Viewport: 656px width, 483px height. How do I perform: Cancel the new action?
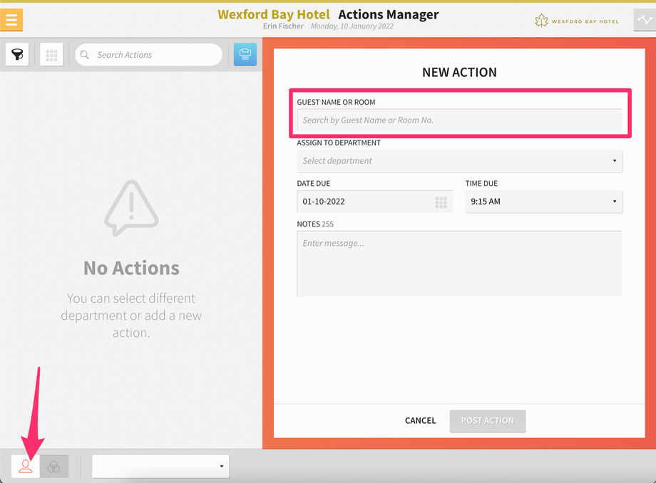[x=420, y=421]
